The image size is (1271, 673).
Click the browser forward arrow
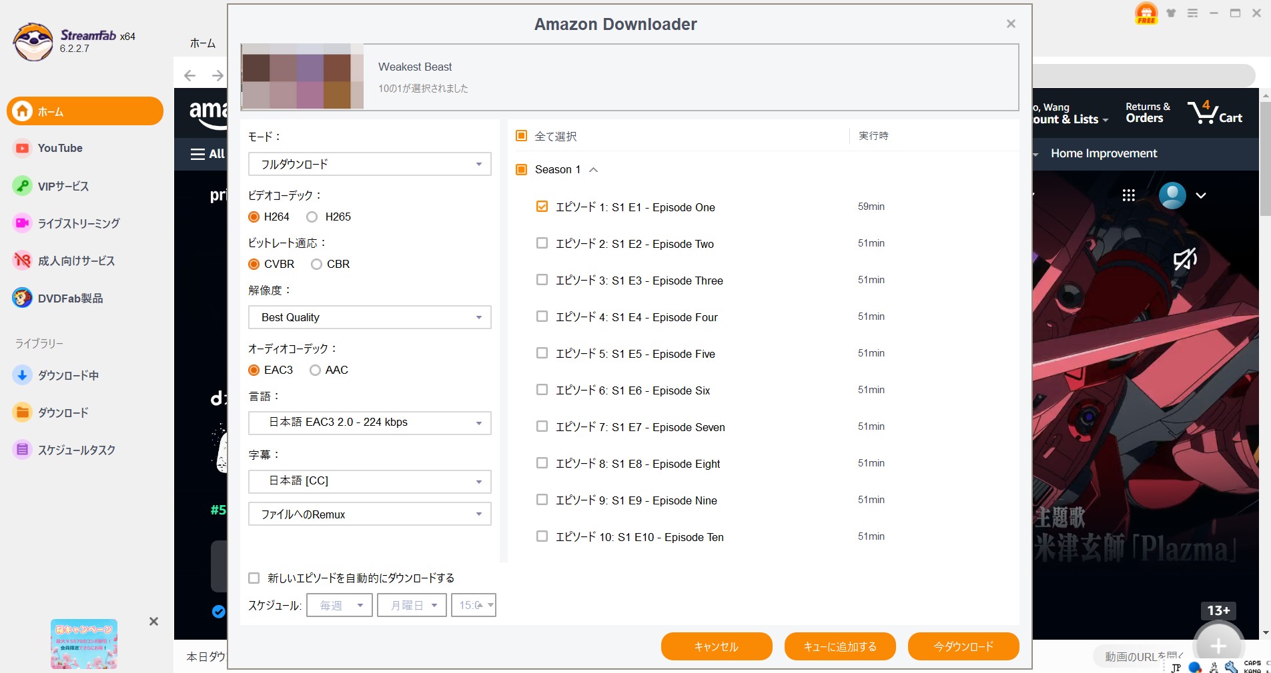[218, 75]
